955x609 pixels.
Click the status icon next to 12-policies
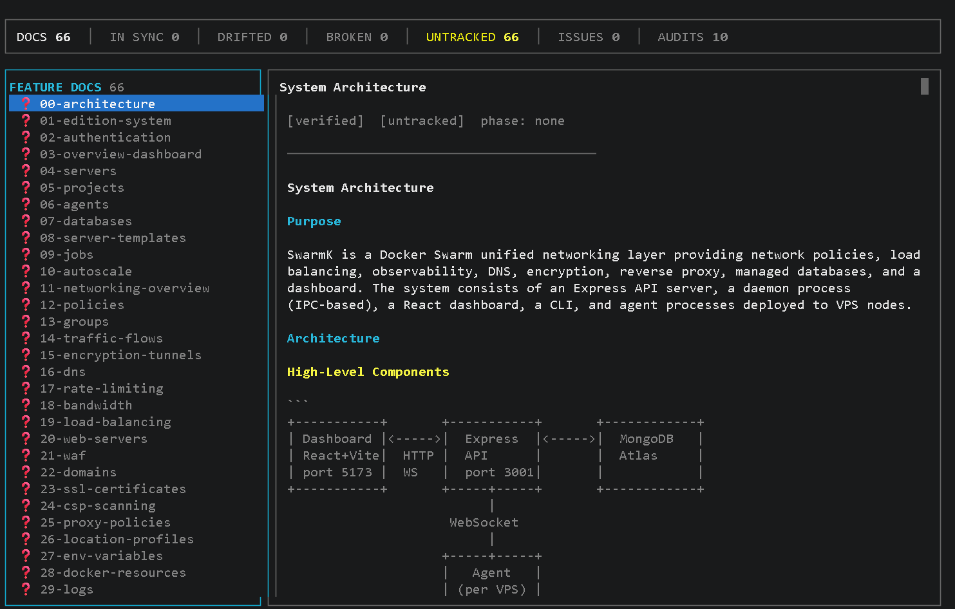(26, 304)
